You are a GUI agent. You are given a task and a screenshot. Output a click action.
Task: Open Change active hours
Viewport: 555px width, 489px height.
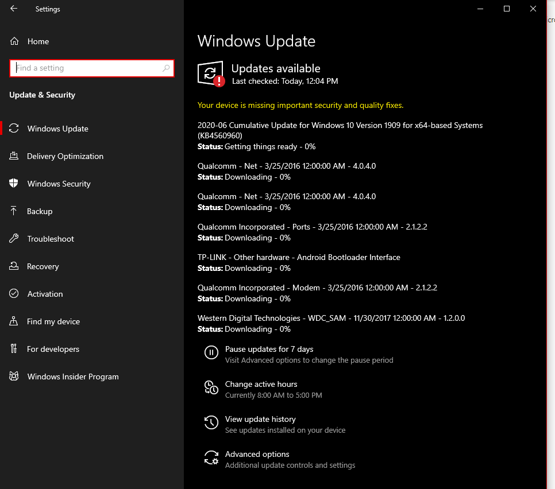pyautogui.click(x=261, y=384)
